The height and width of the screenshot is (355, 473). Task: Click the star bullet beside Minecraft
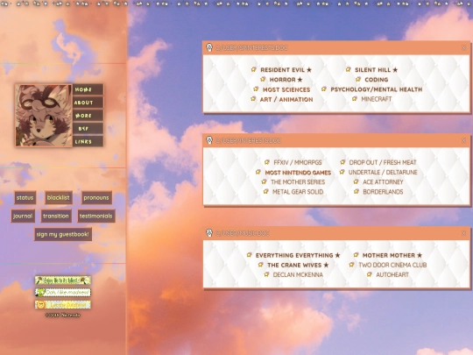(x=355, y=99)
